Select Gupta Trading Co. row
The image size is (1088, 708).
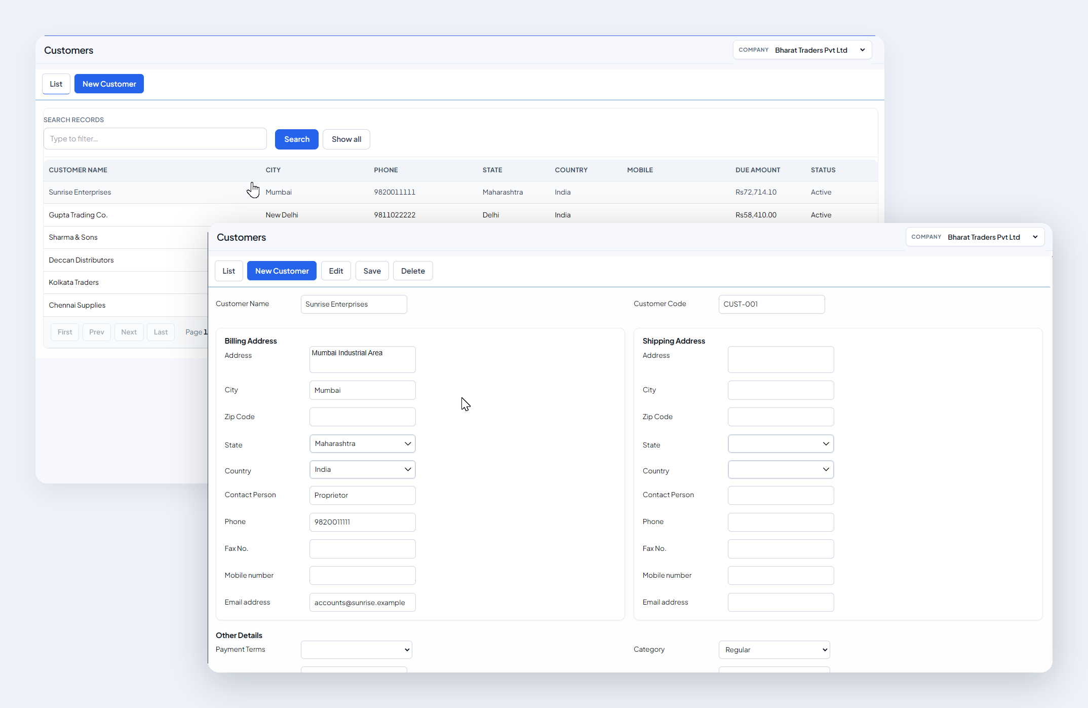(x=461, y=215)
